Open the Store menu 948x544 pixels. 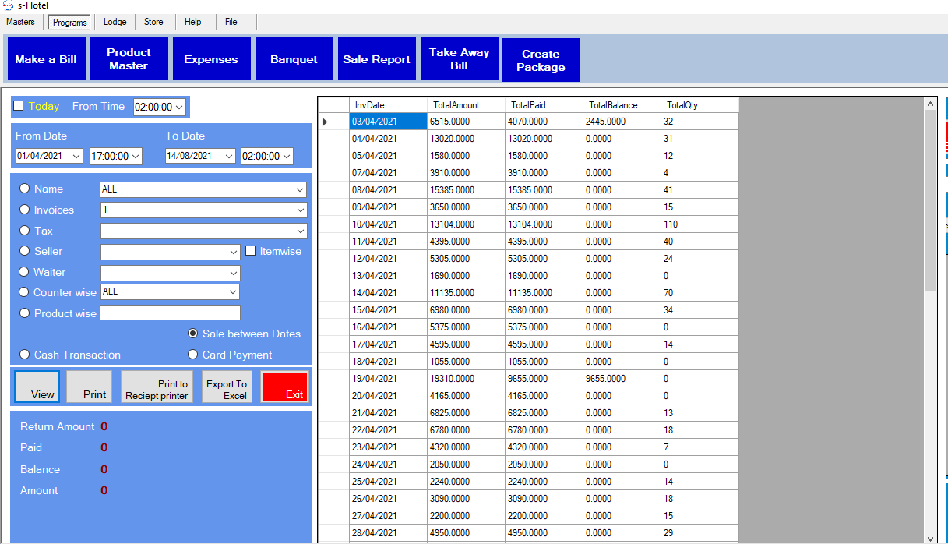pos(153,22)
